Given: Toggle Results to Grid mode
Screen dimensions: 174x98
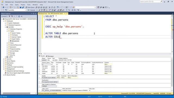Looking at the screenshot, I should [61, 10].
